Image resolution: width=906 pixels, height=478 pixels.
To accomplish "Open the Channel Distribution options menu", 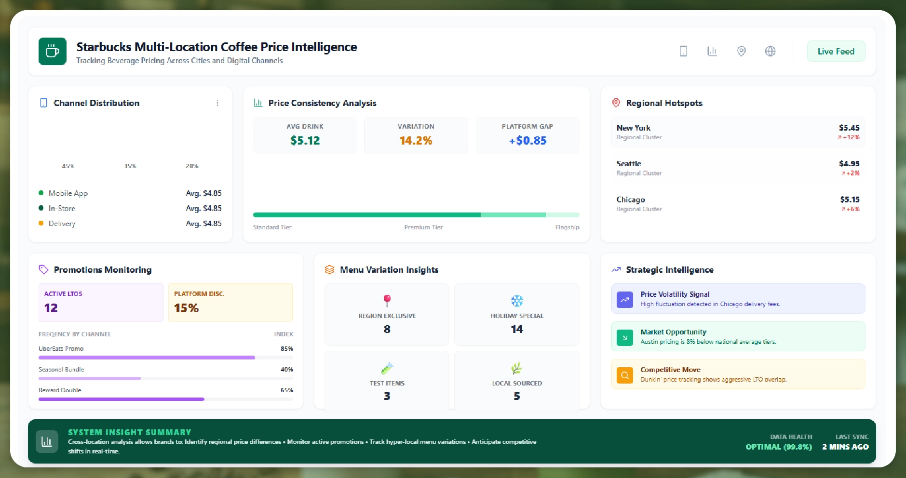I will pos(217,103).
